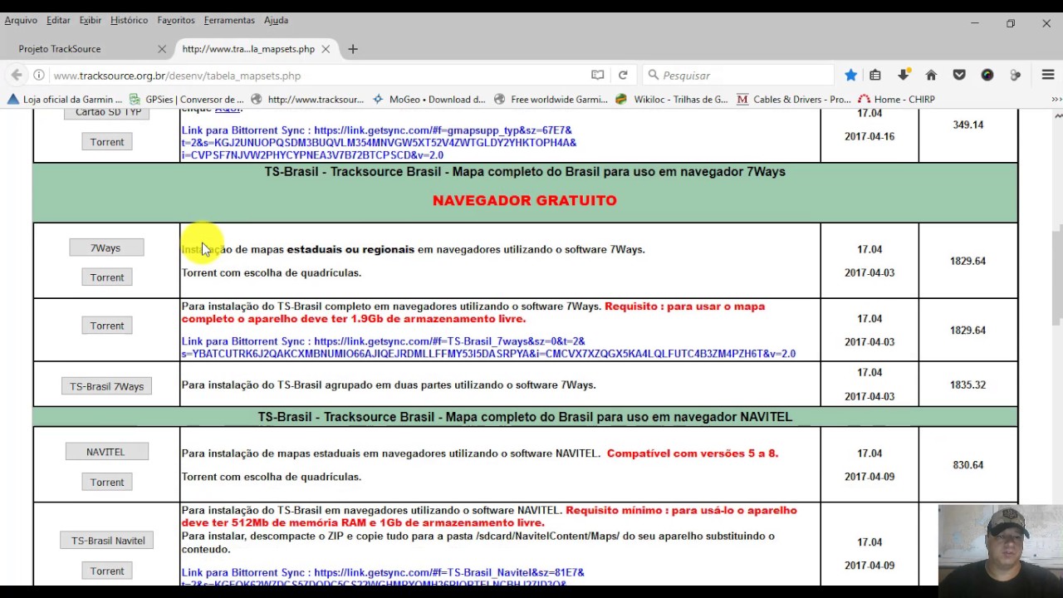Open GPSies Conversor bookmark

click(x=187, y=99)
